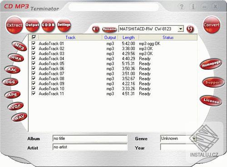The height and width of the screenshot is (167, 227).
Task: Click the help question mark icon
Action: (182, 7)
